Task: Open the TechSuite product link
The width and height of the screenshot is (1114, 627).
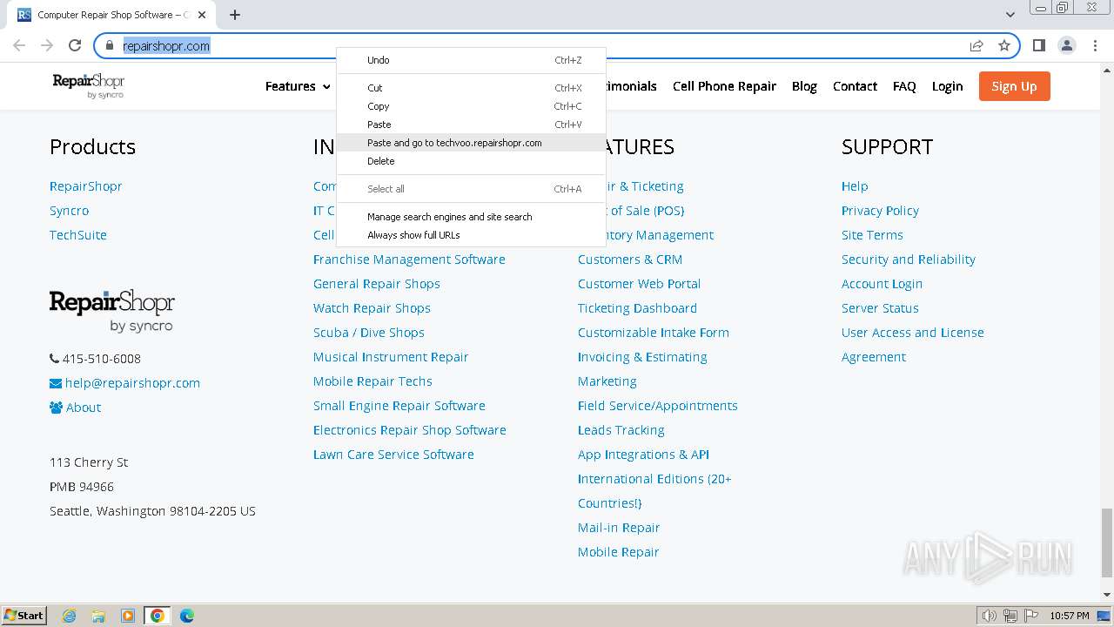Action: [x=77, y=235]
